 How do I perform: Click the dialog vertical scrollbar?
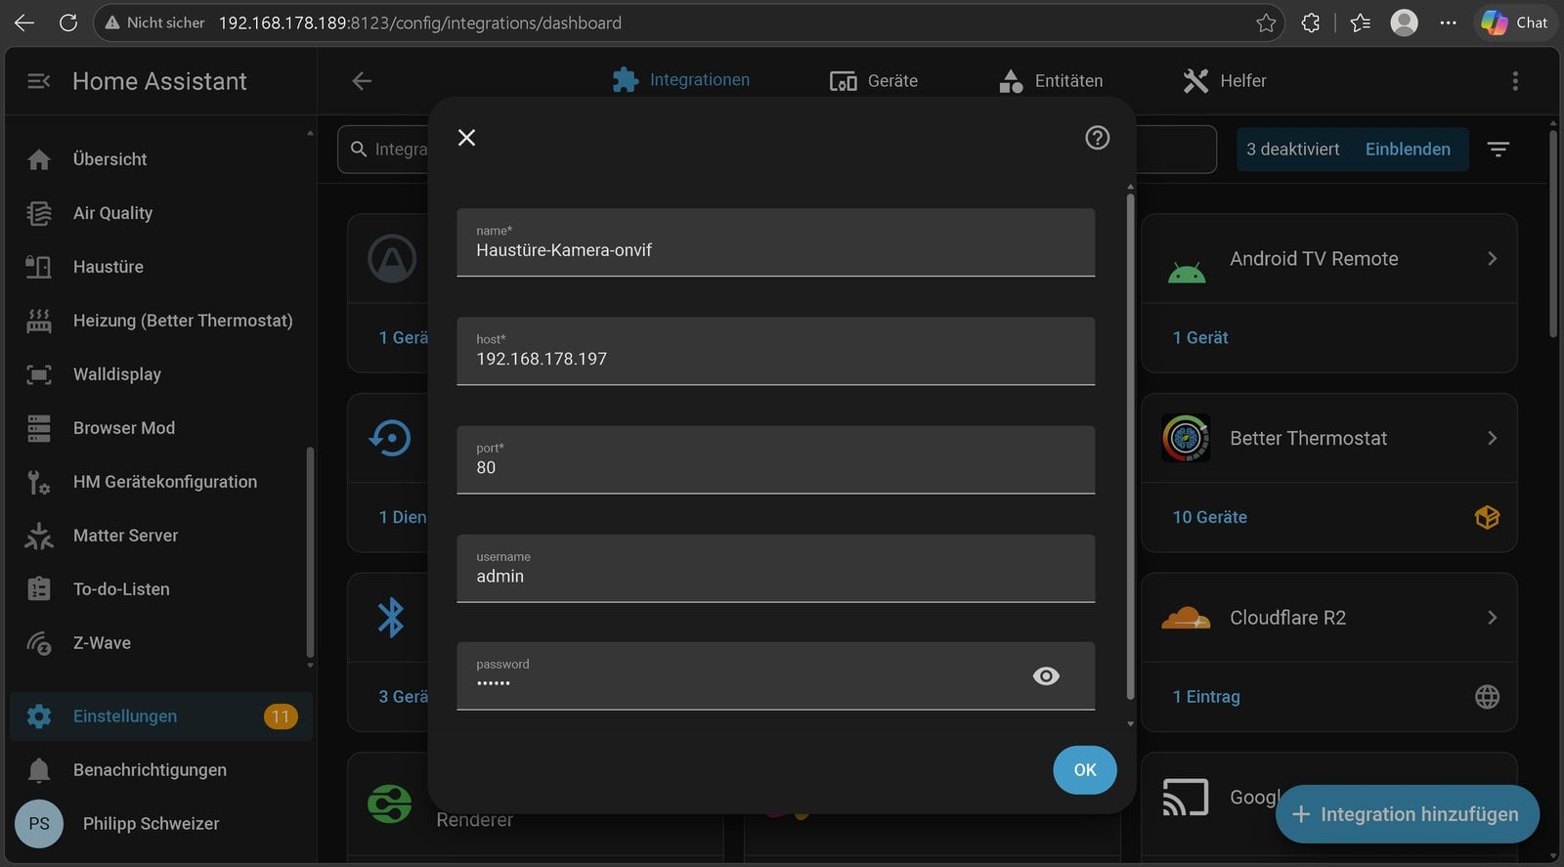[x=1130, y=446]
